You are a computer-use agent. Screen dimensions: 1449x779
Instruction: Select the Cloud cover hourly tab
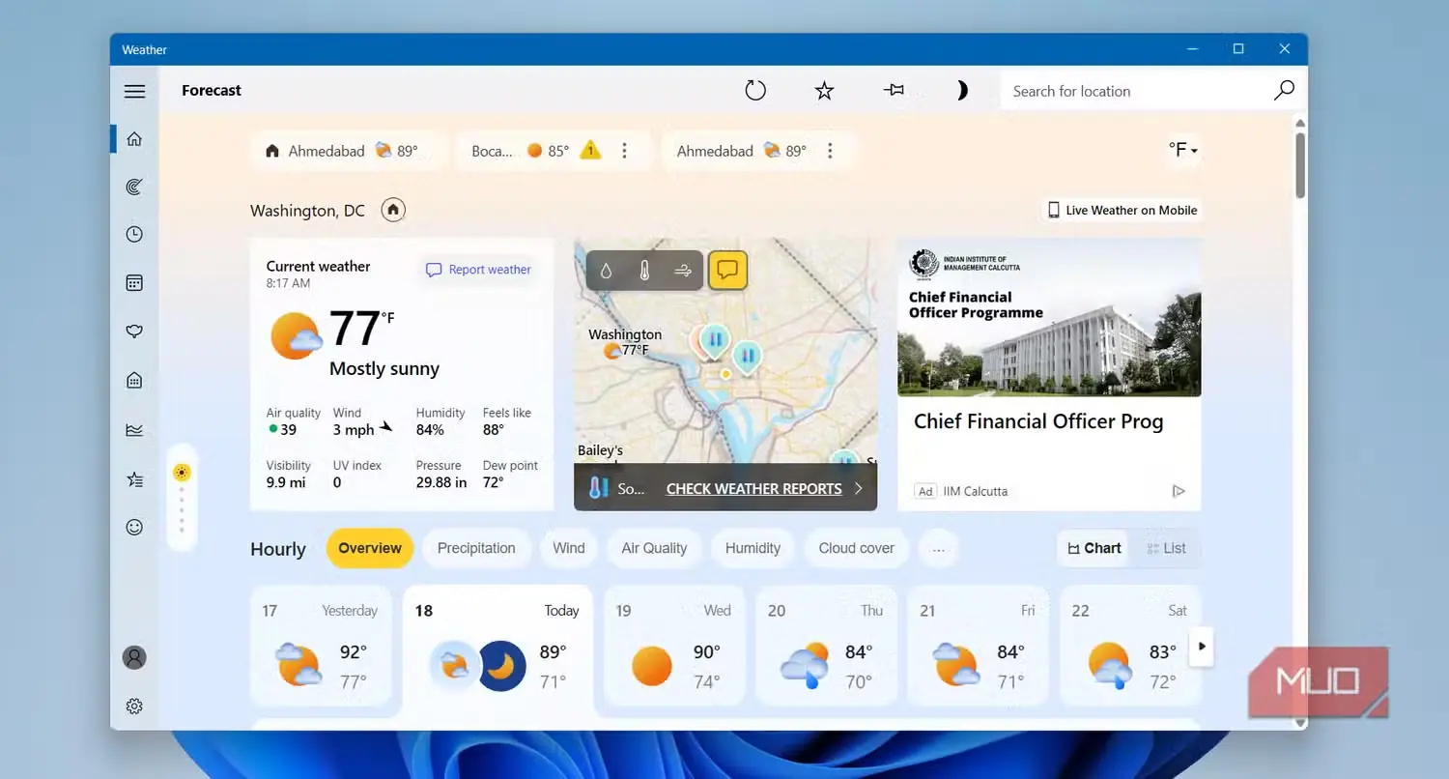[856, 548]
